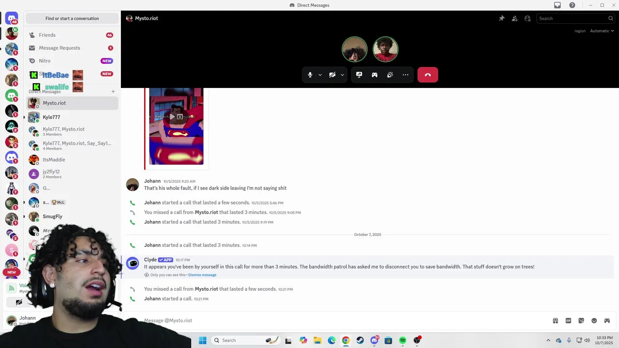Open the Kyle777 direct message
Screen dimensions: 619x348
click(x=72, y=117)
